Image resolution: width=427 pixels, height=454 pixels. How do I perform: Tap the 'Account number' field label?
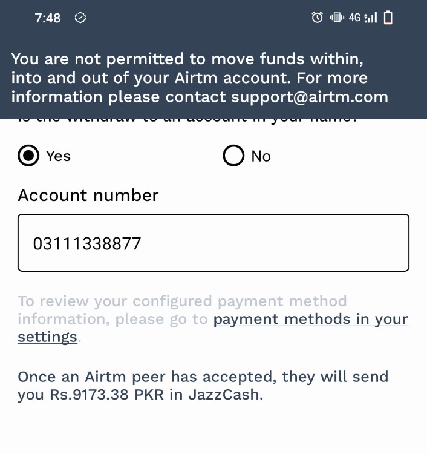[x=88, y=196]
